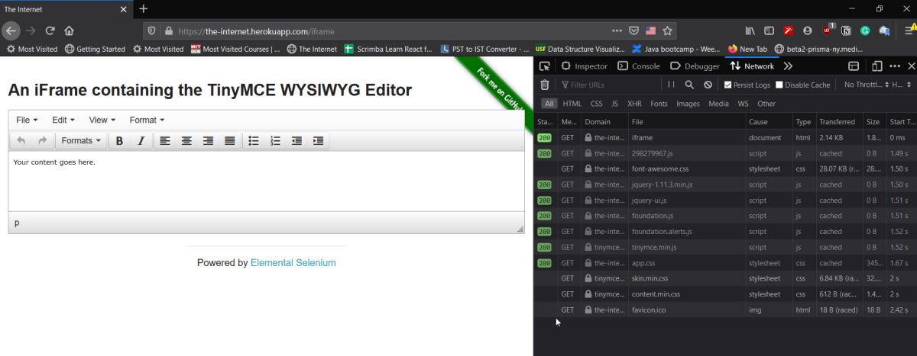Click the DevTools element picker icon

[x=545, y=66]
